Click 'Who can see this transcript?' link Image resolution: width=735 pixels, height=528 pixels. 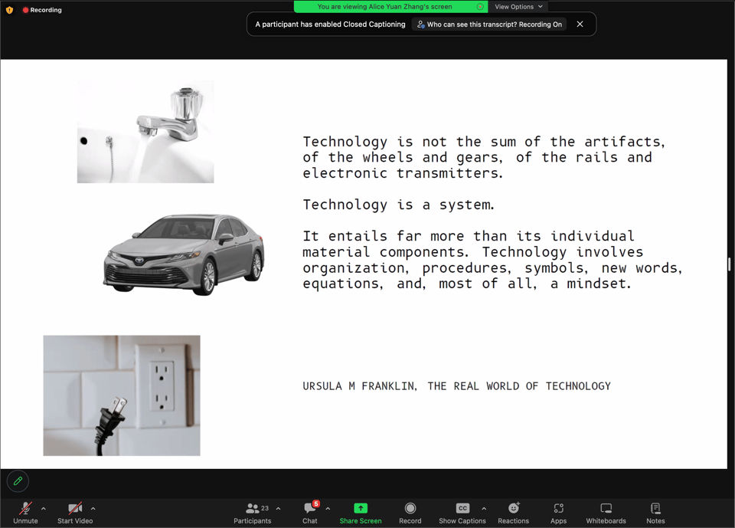coord(488,25)
